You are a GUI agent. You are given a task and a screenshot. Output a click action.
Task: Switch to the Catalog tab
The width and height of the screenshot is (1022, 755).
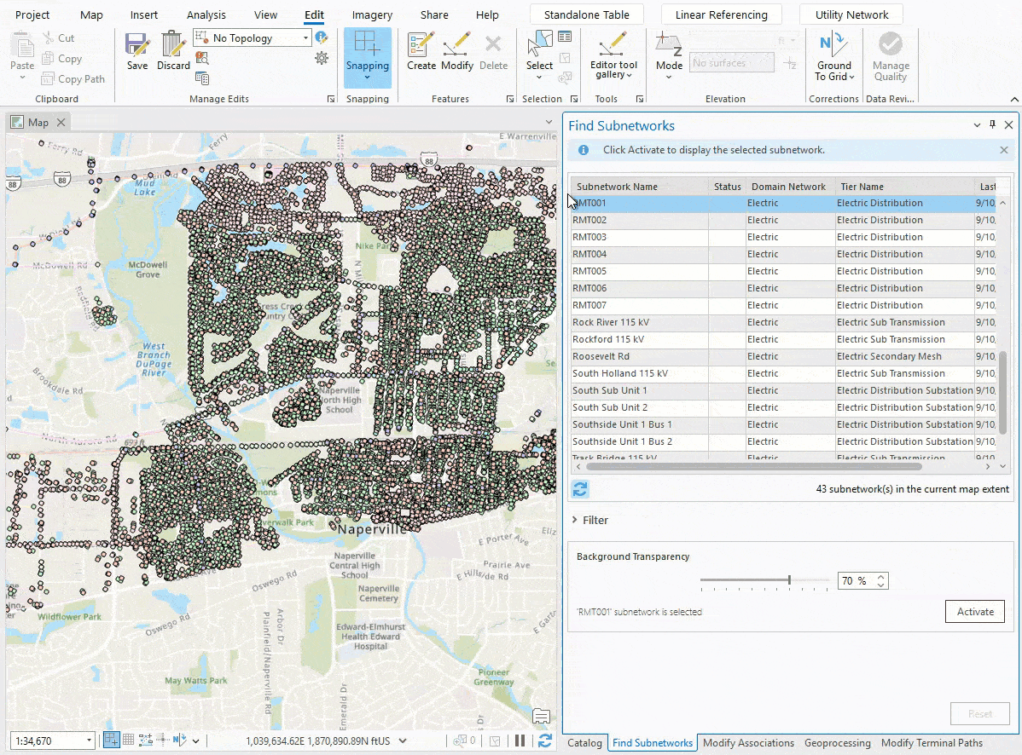[584, 743]
